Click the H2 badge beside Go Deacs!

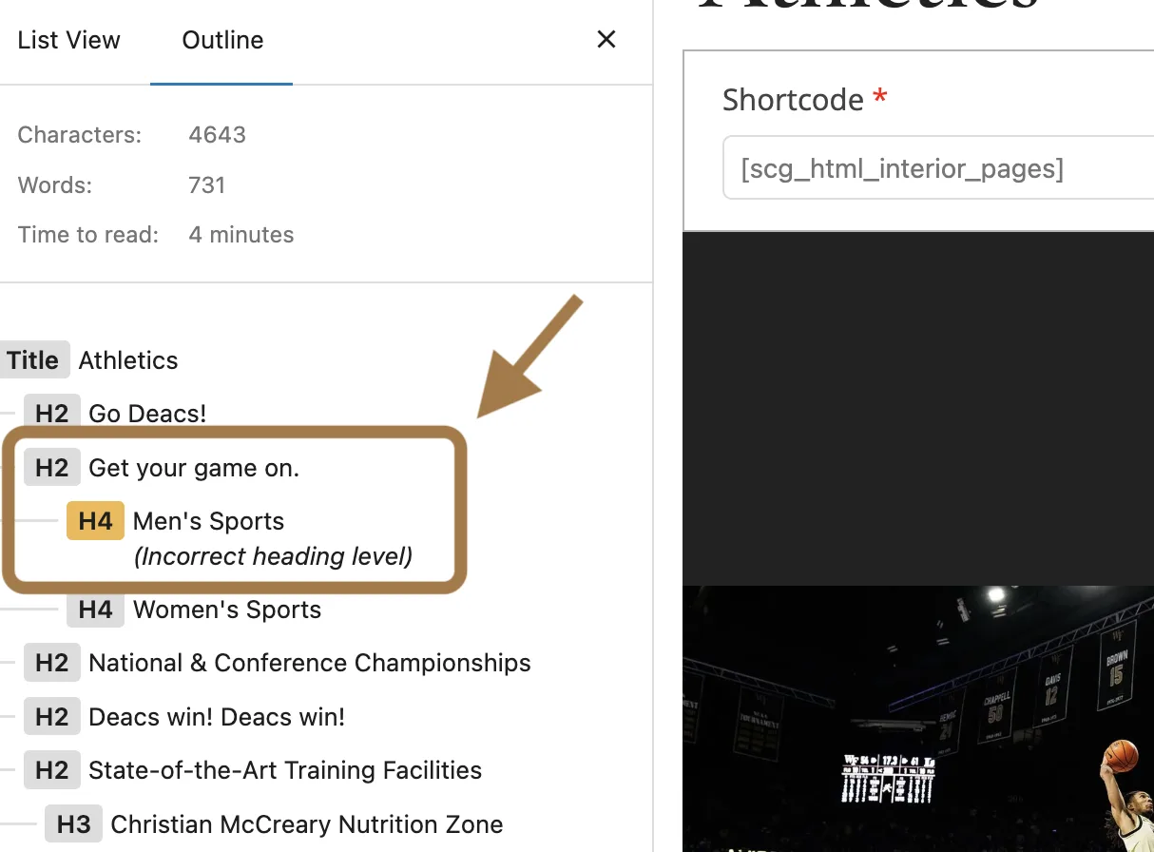pyautogui.click(x=52, y=414)
